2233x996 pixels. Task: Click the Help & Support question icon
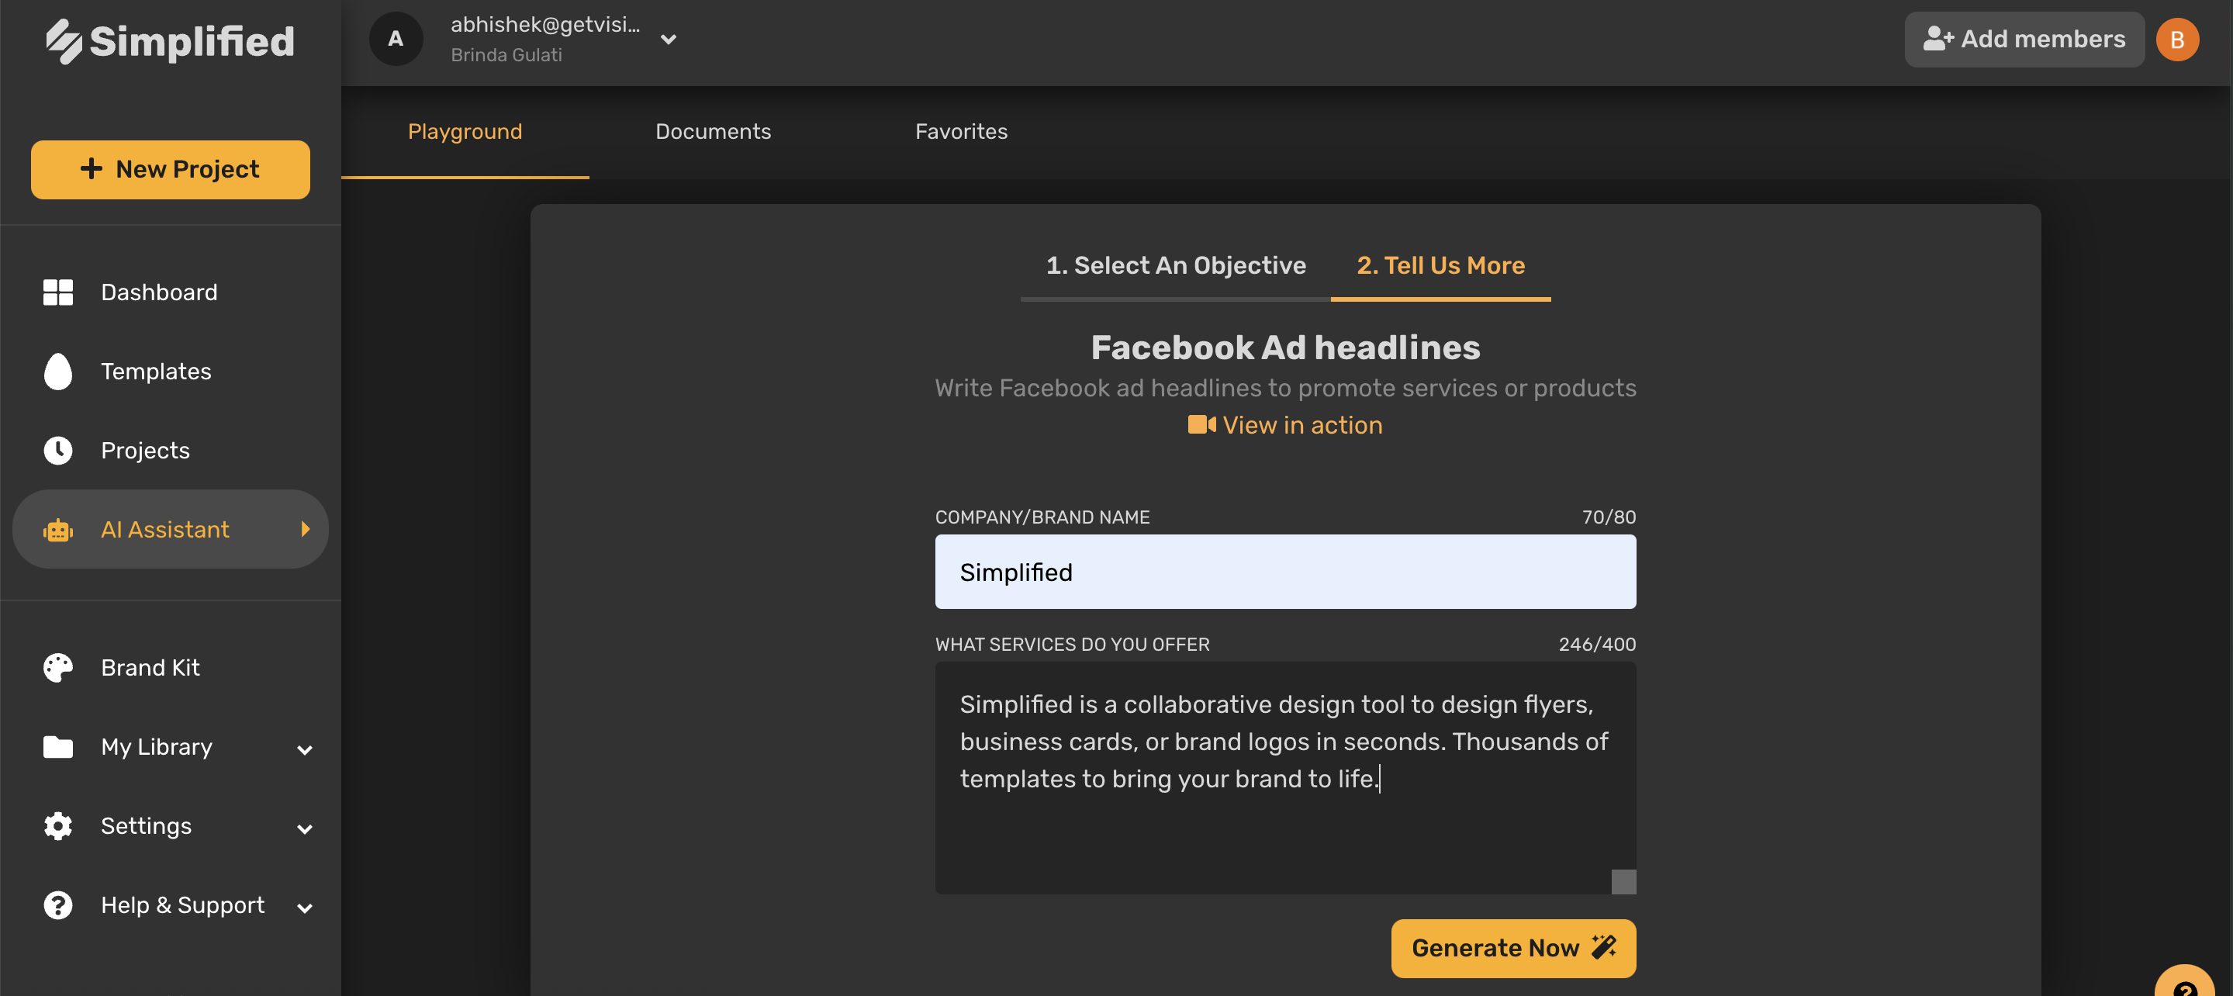coord(58,905)
